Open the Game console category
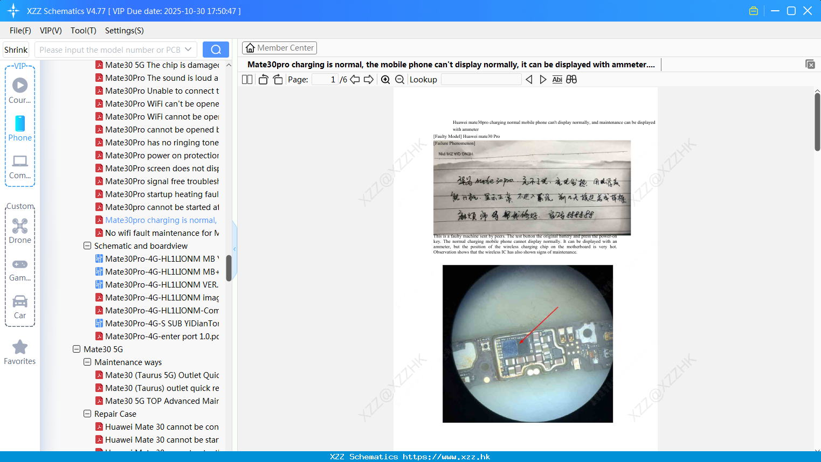Viewport: 821px width, 462px height. (x=20, y=269)
